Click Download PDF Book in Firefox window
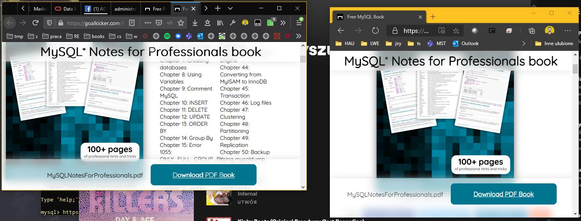This screenshot has width=581, height=221. click(x=204, y=175)
